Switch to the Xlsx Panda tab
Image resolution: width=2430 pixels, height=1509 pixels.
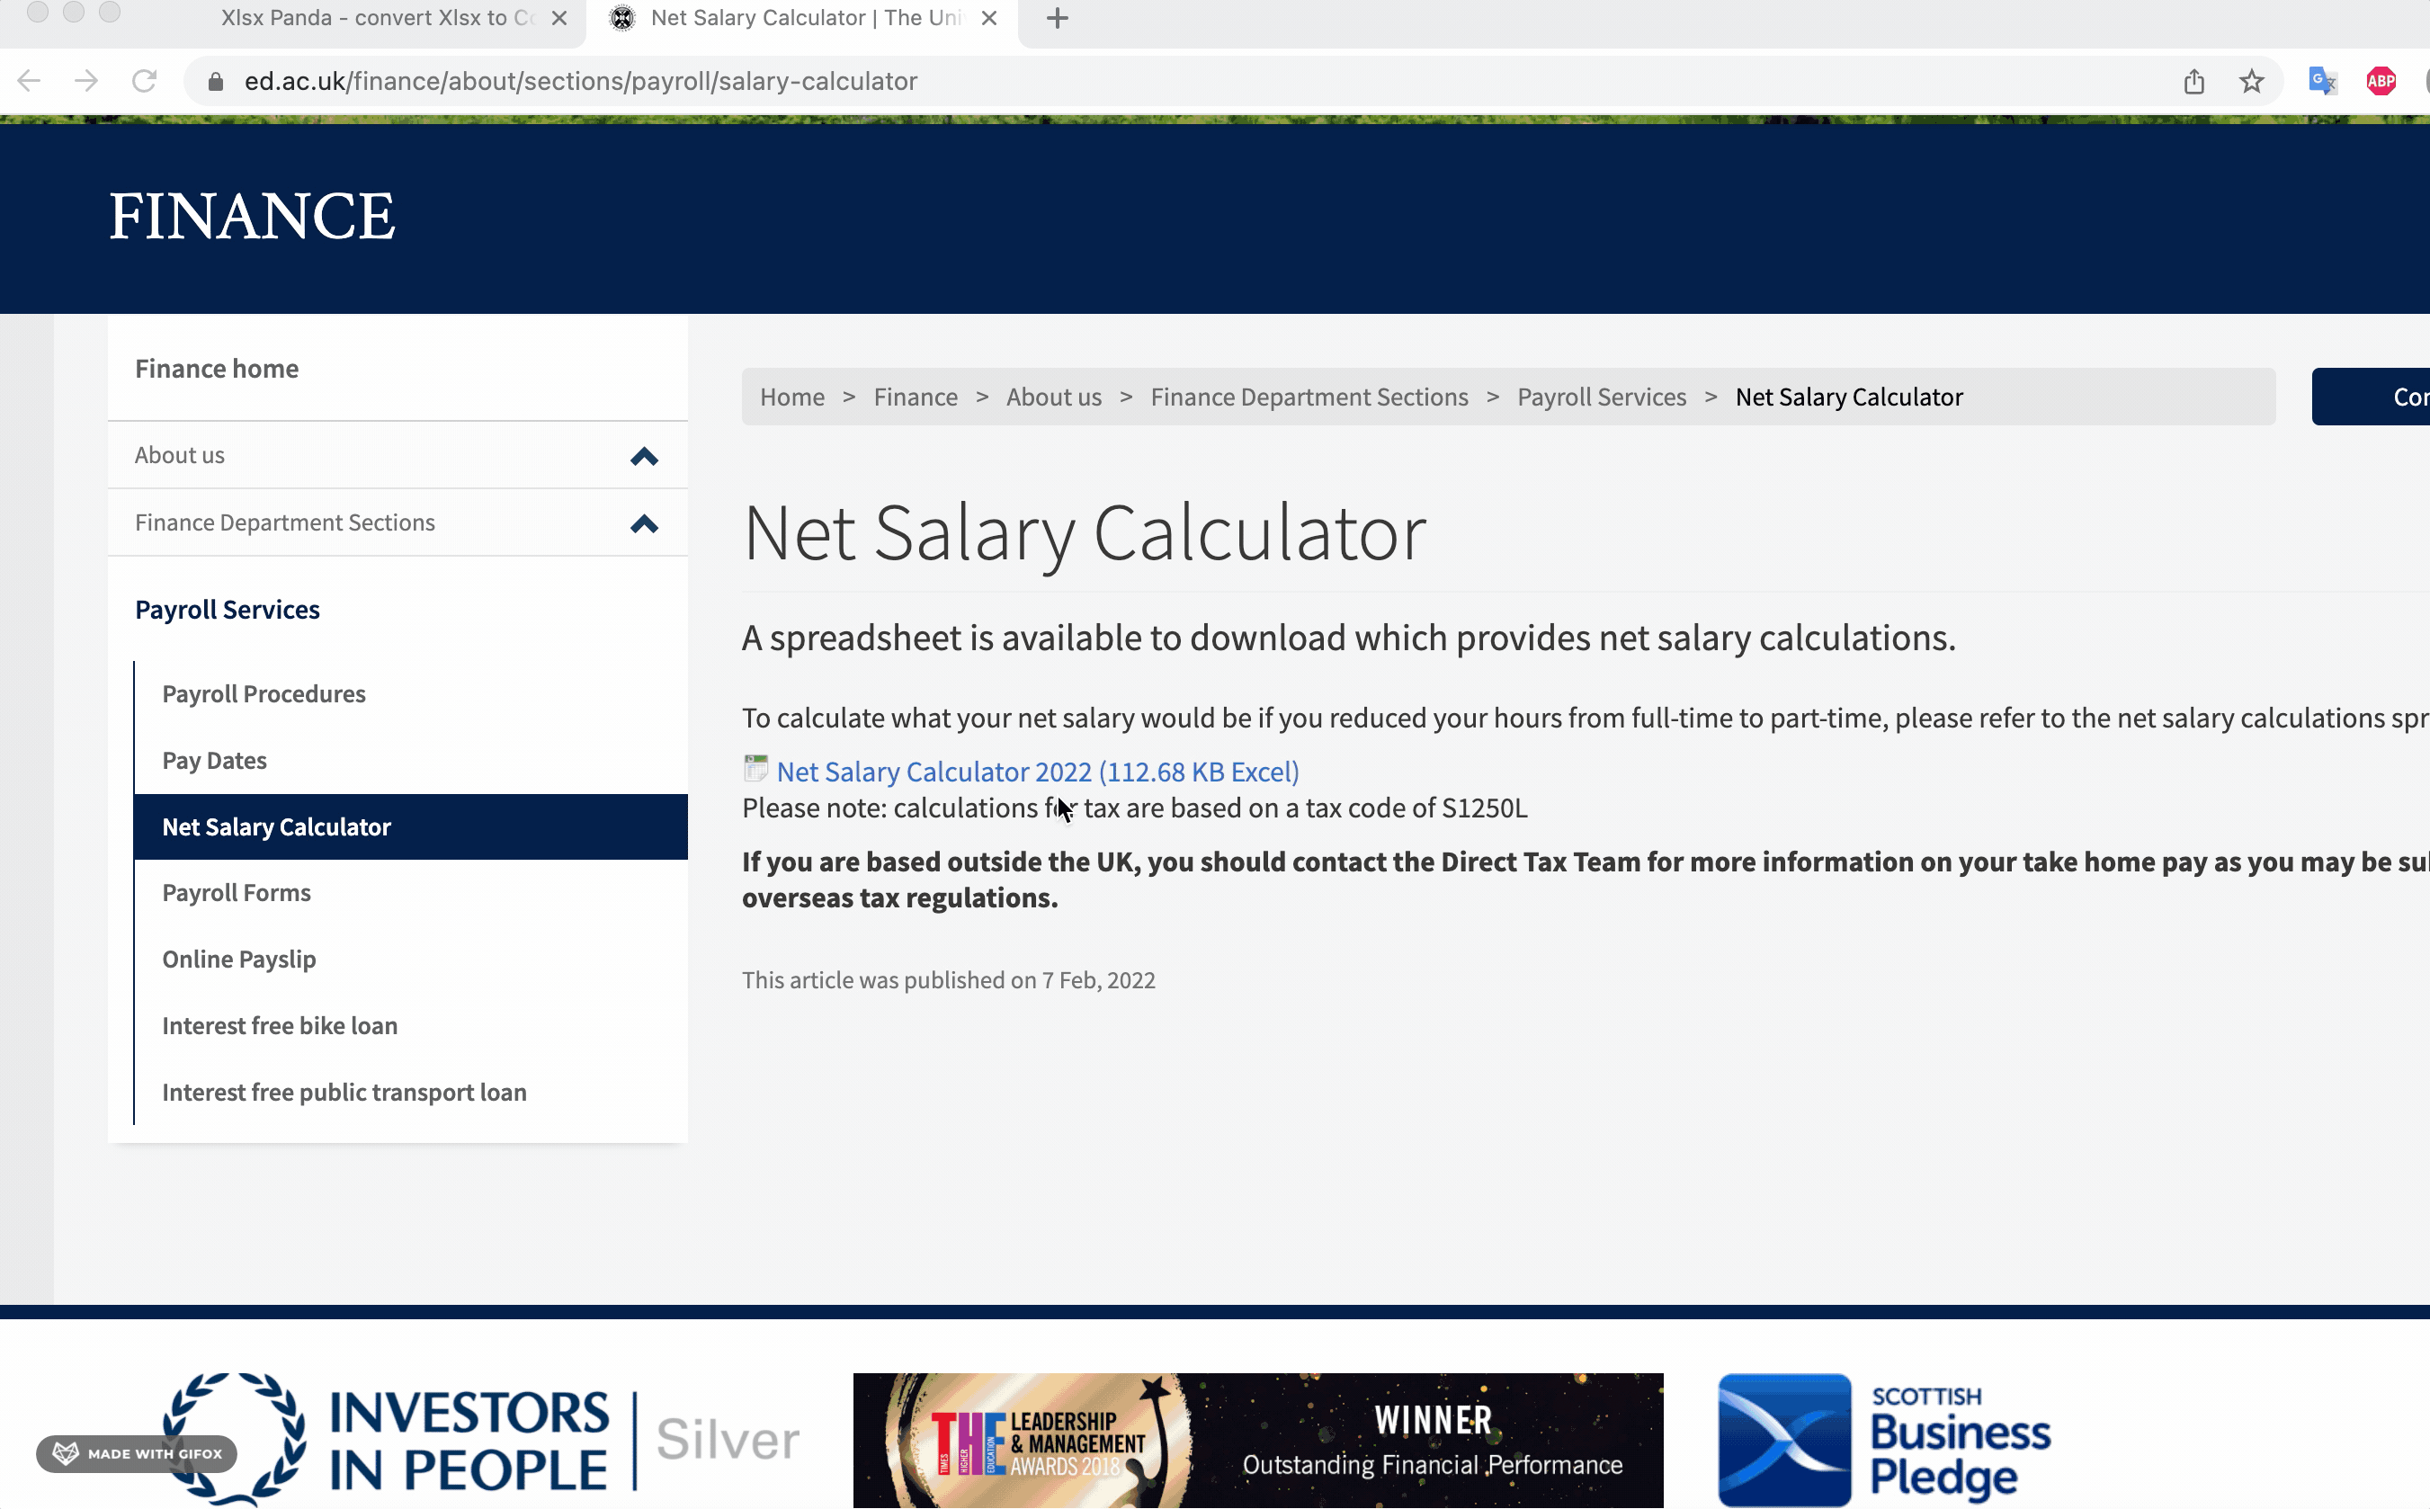click(x=377, y=18)
